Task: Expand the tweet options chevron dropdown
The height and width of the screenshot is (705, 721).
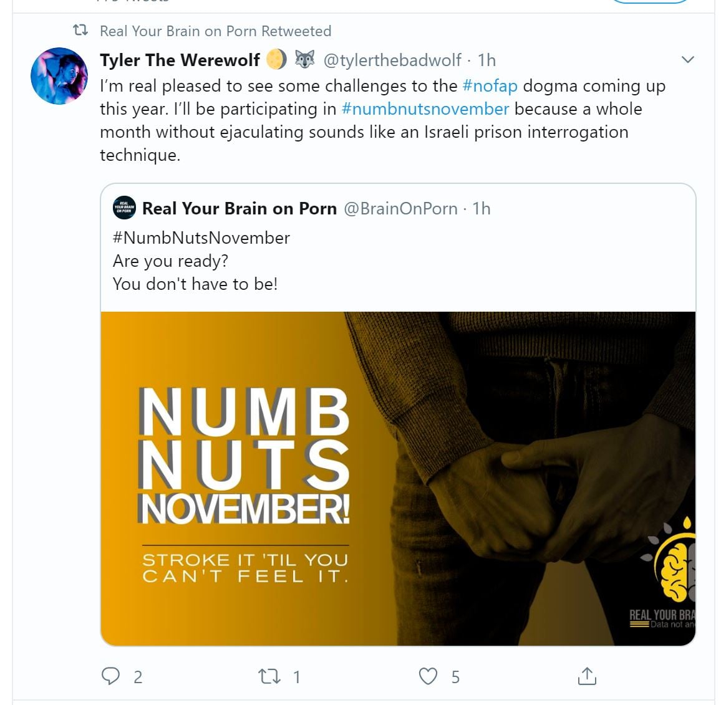Action: coord(688,60)
